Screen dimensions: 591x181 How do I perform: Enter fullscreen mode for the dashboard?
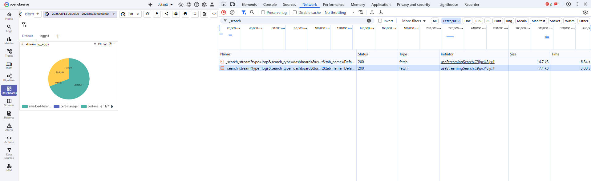(x=195, y=14)
